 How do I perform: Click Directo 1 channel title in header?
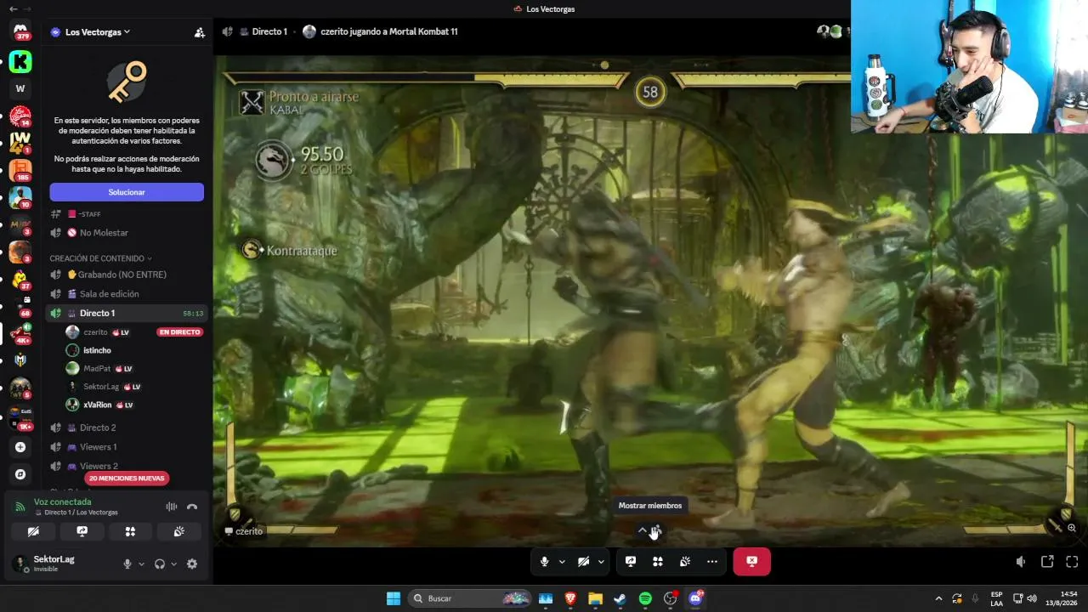269,31
